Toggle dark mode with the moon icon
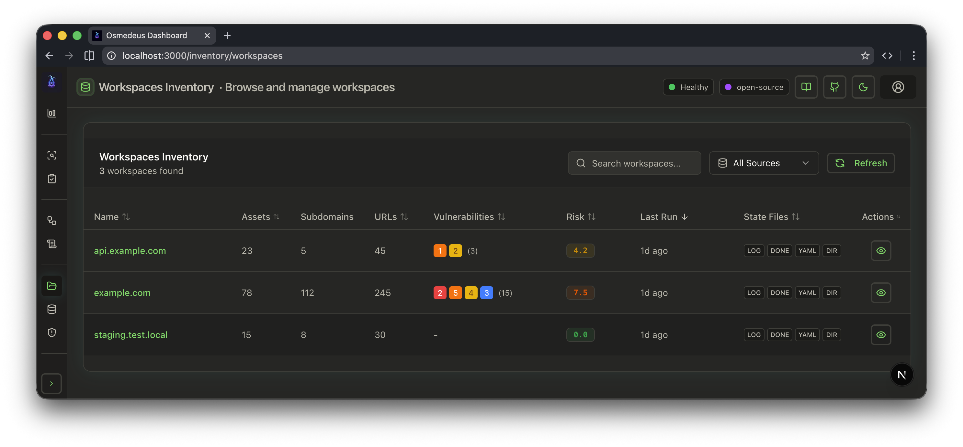Screen dimensions: 963x447 pos(863,87)
